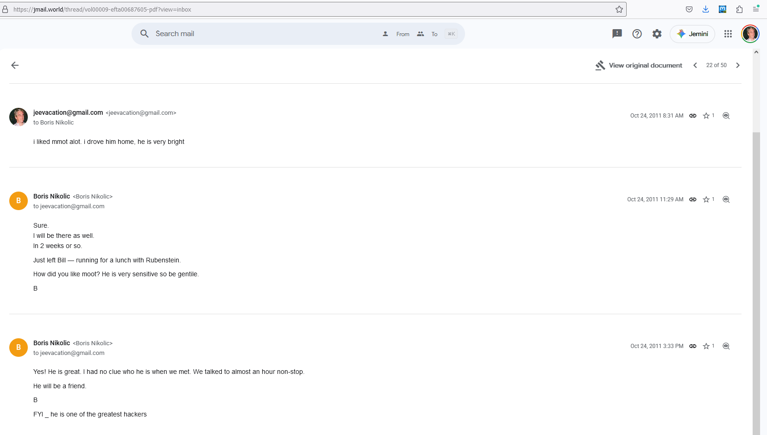Open the browser hamburger menu

(756, 9)
